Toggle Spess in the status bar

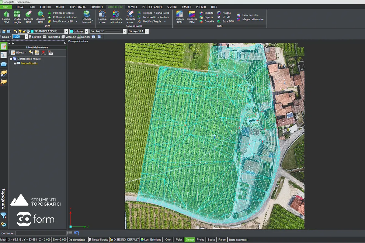click(211, 240)
